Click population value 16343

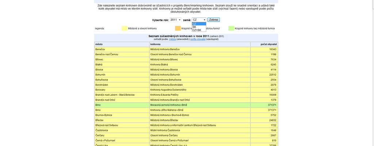[272, 49]
